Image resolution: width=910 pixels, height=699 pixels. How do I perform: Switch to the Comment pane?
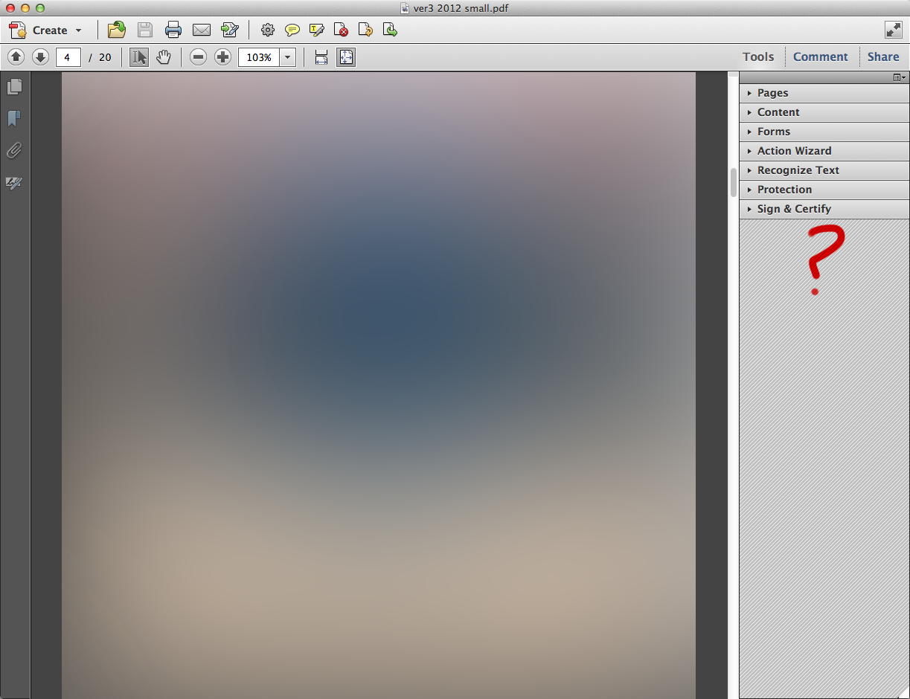pos(820,57)
